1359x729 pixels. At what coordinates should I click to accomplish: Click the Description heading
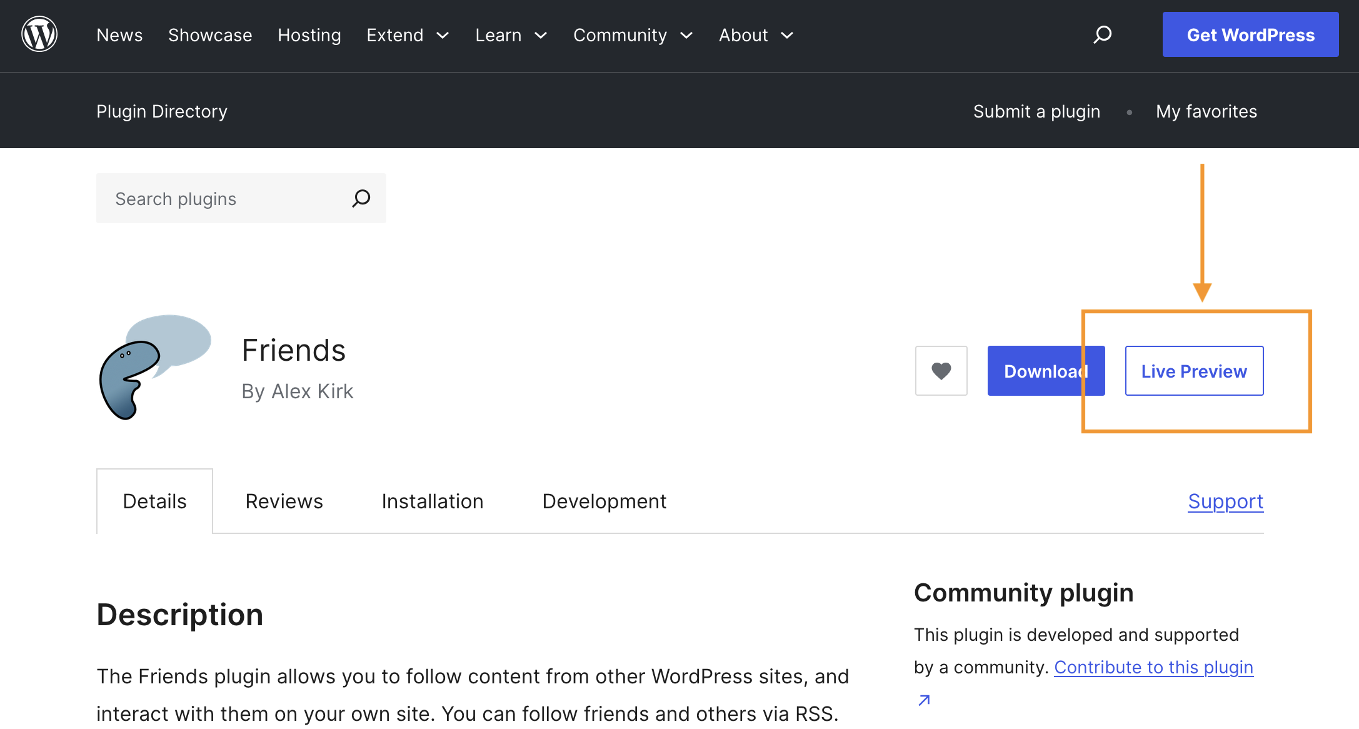click(x=180, y=615)
